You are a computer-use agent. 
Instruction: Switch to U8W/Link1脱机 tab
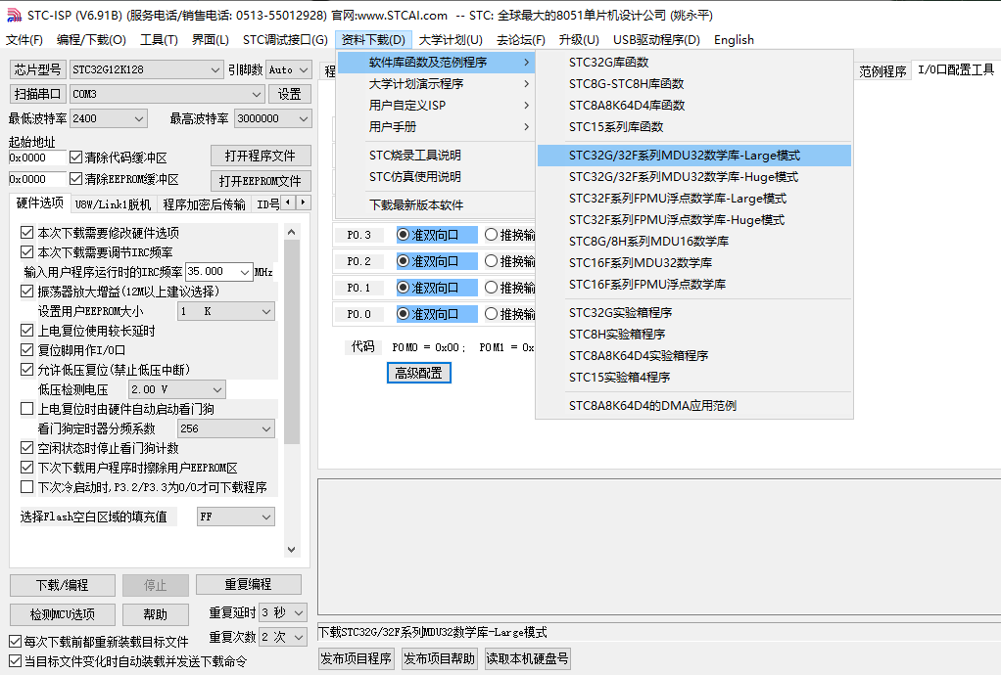(113, 203)
